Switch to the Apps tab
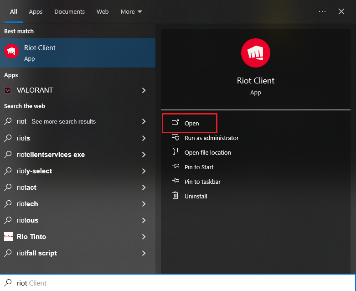The height and width of the screenshot is (291, 356). tap(36, 11)
